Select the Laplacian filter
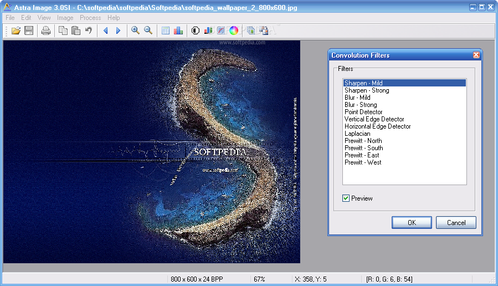The width and height of the screenshot is (498, 286). click(x=404, y=134)
